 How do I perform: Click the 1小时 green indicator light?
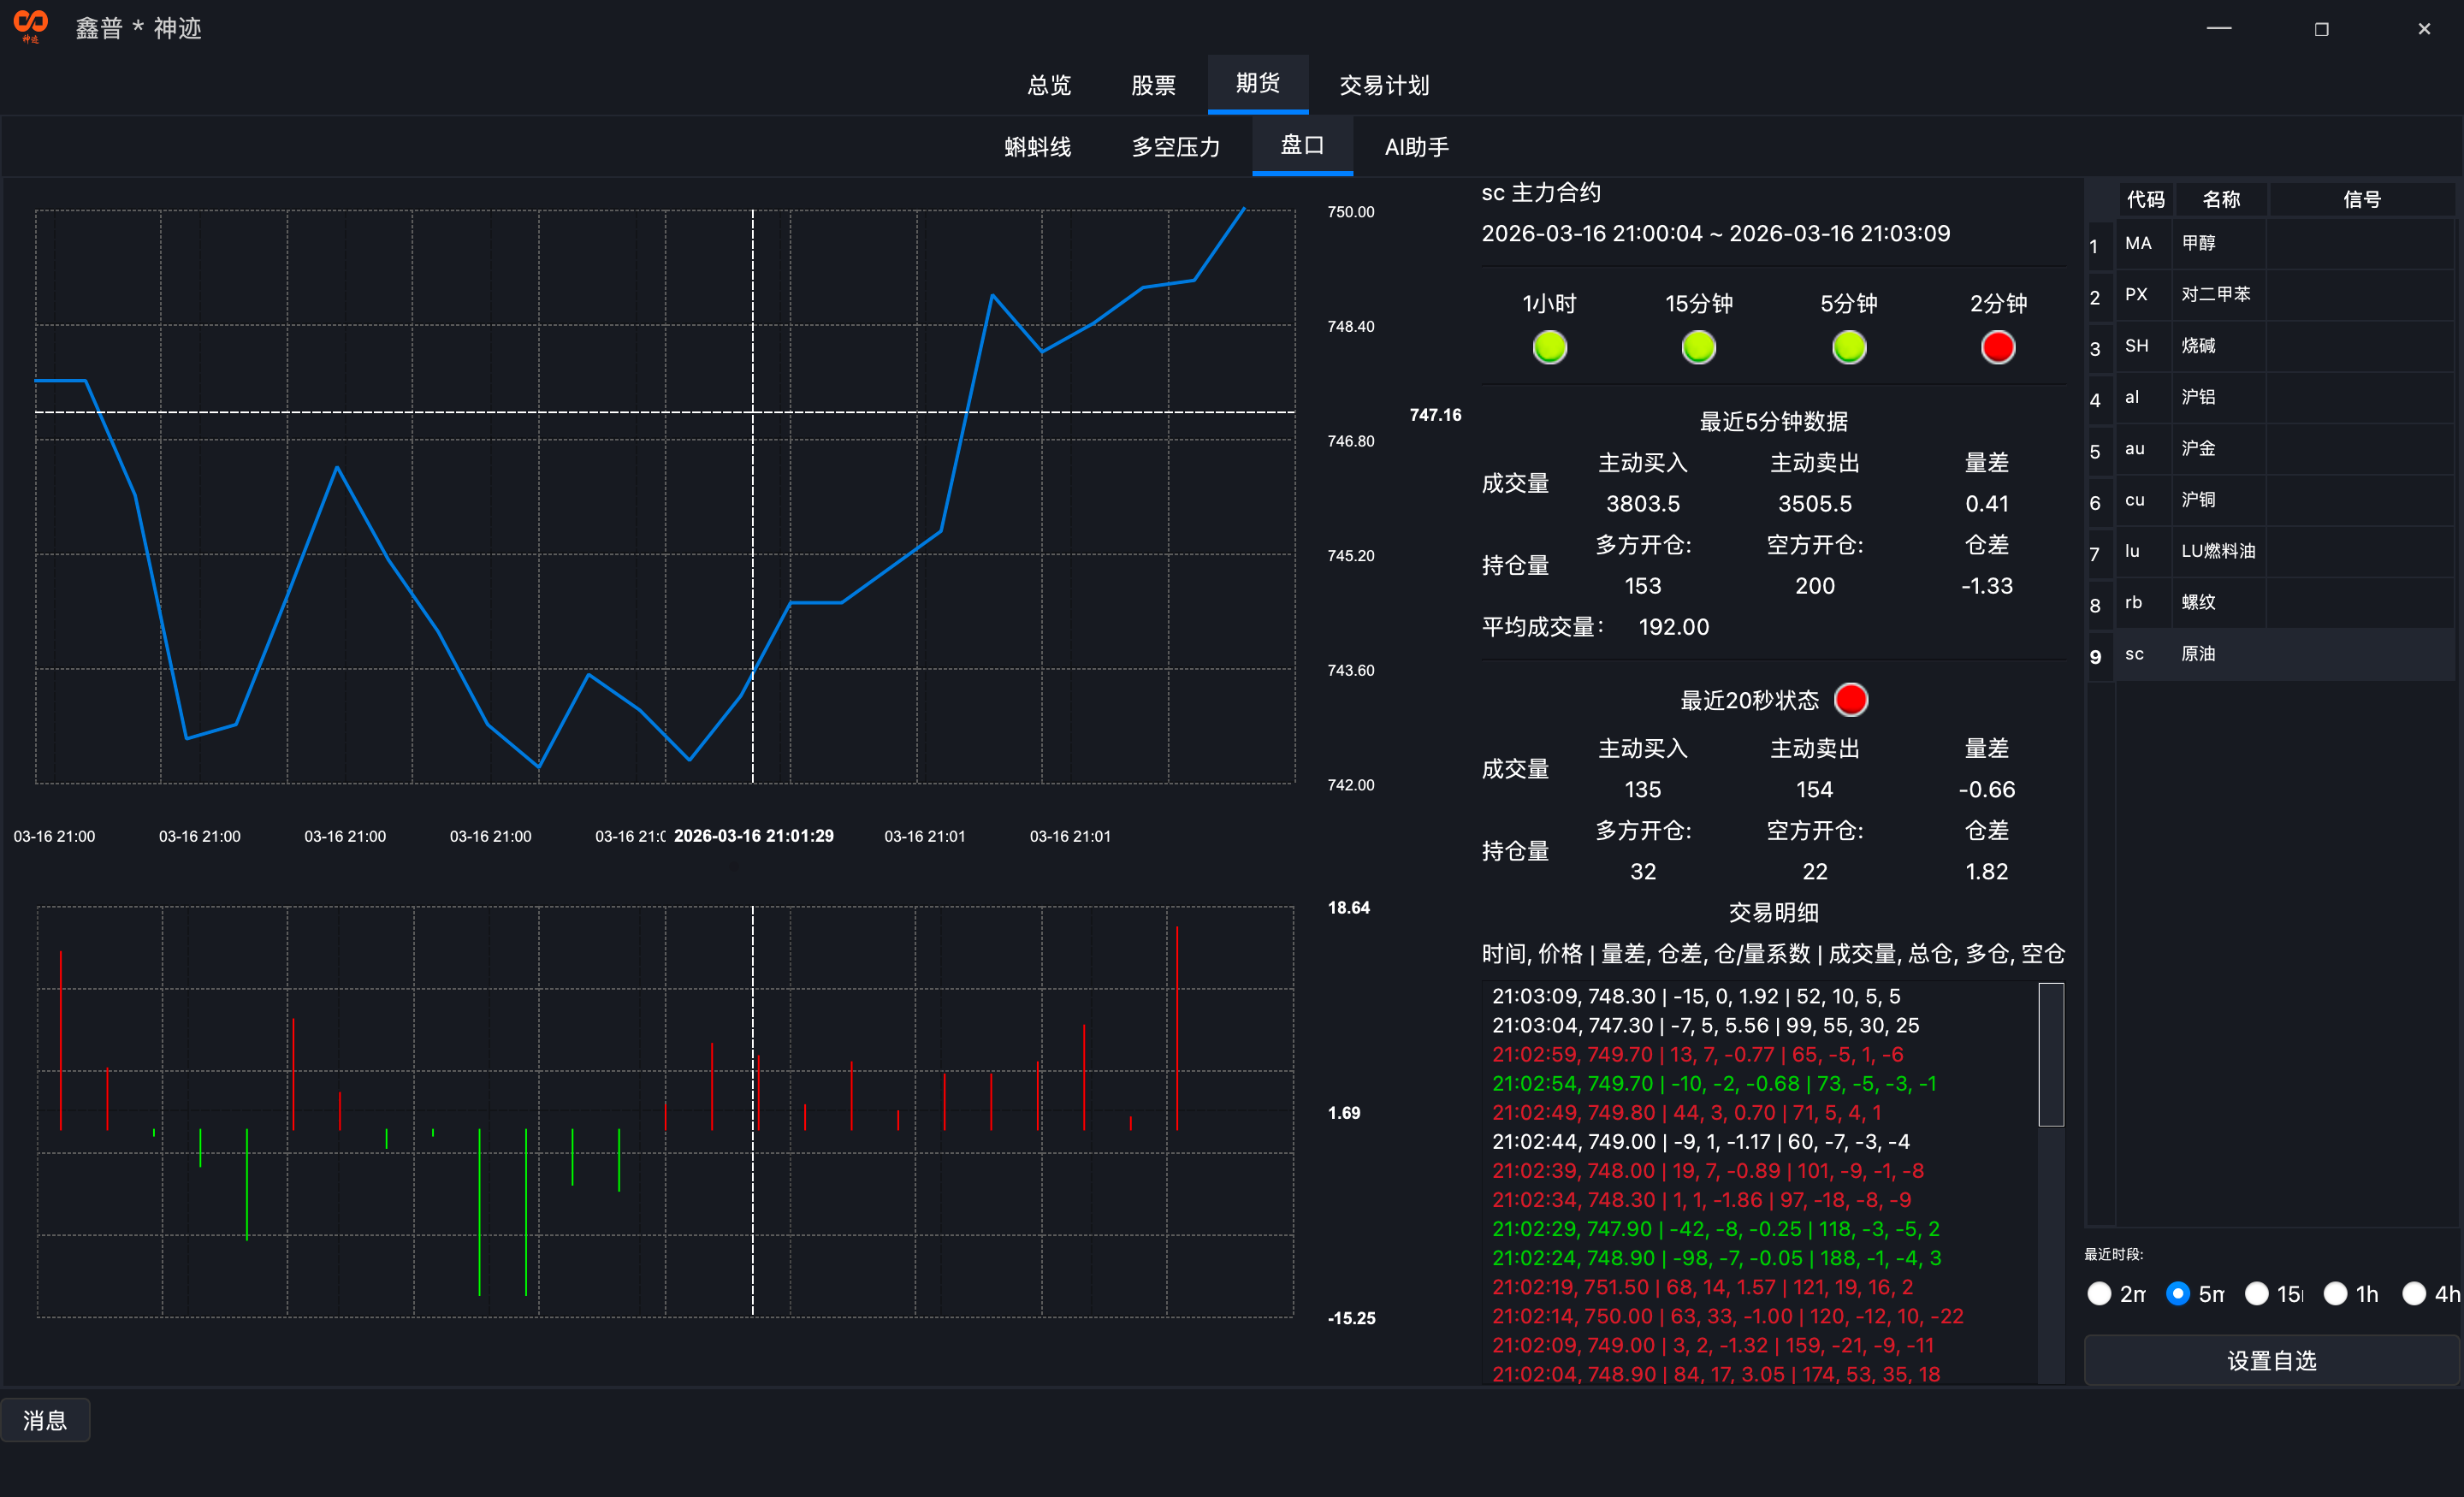[x=1549, y=347]
